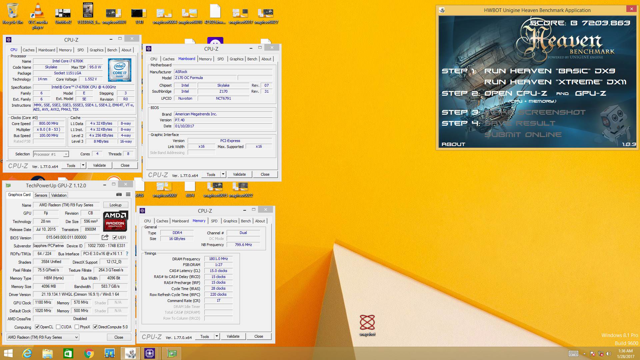Image resolution: width=640 pixels, height=360 pixels.
Task: Expand Tools dropdown arrow in Memory window
Action: (x=217, y=336)
